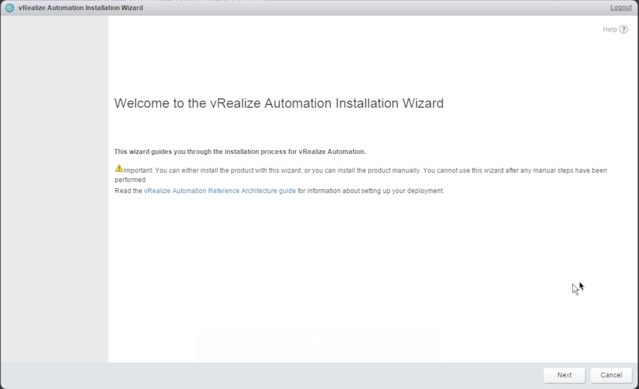Click the Logout link
The image size is (639, 389).
coord(621,8)
